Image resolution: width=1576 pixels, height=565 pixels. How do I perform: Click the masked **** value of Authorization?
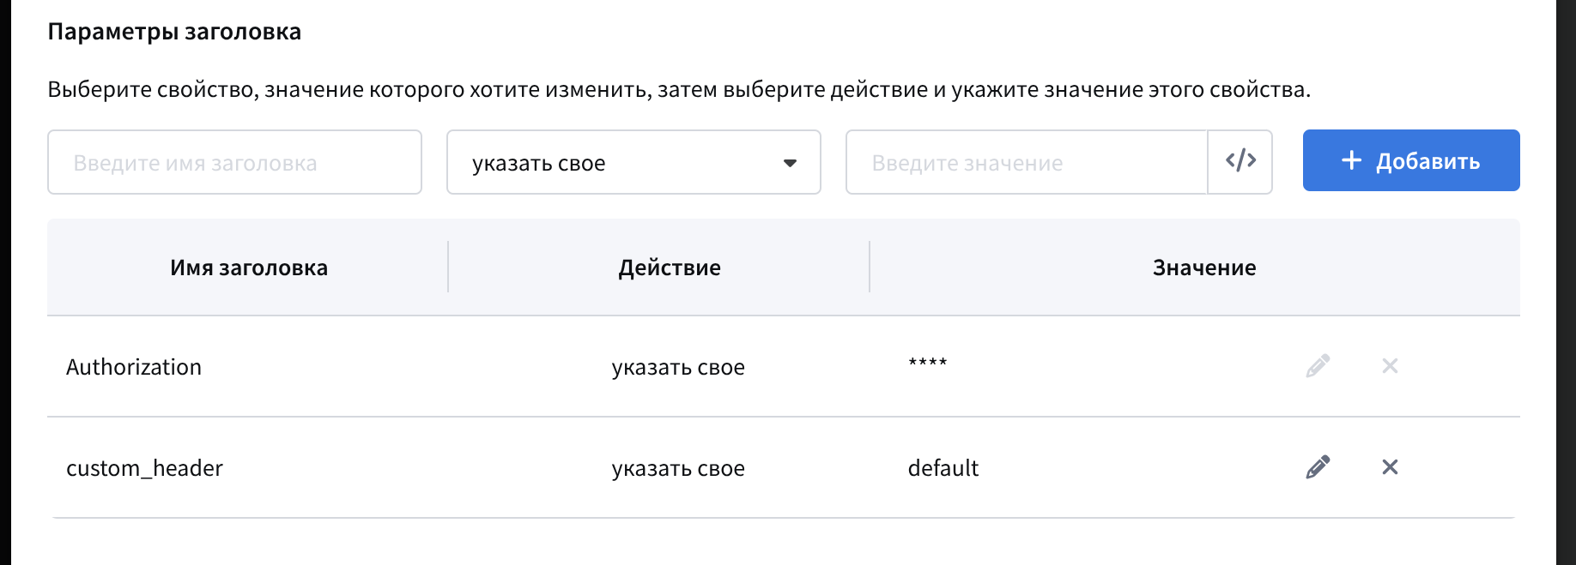point(928,364)
